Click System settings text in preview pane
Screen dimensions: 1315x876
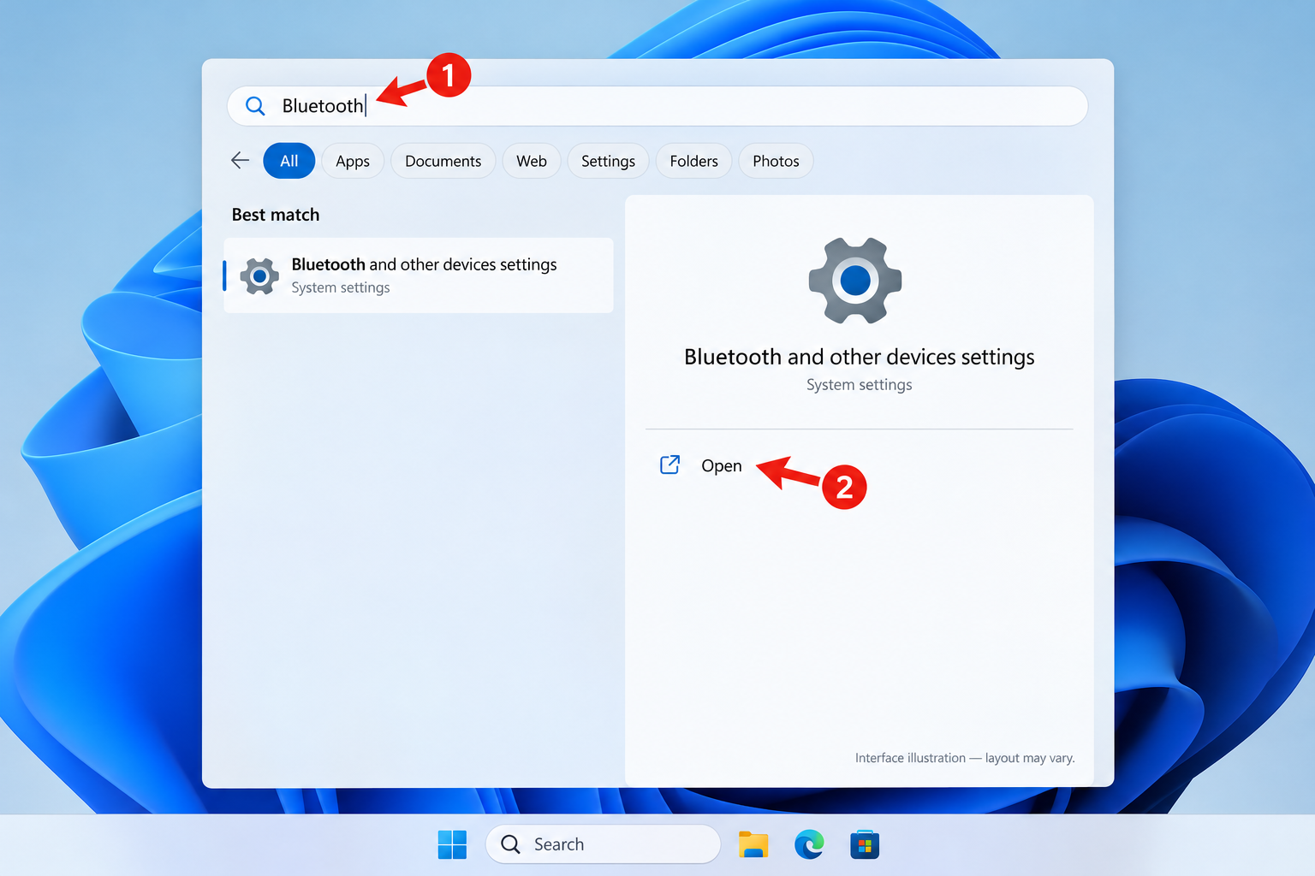[860, 385]
